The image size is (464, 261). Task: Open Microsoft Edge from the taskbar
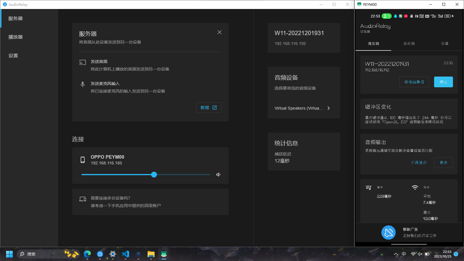[x=87, y=254]
